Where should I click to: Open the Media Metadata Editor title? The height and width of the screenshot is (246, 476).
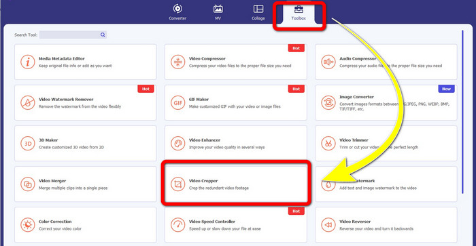coord(62,59)
